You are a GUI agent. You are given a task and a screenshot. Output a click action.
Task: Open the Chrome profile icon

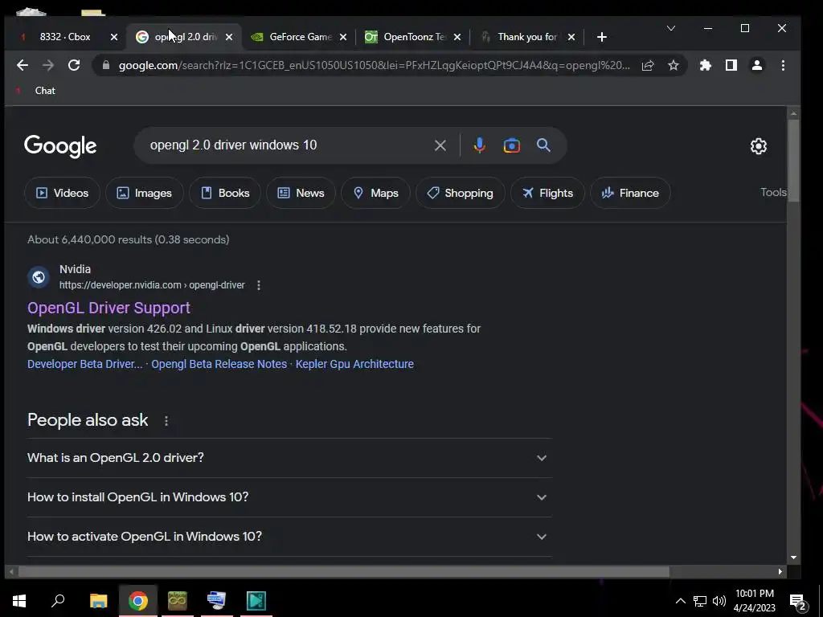757,65
